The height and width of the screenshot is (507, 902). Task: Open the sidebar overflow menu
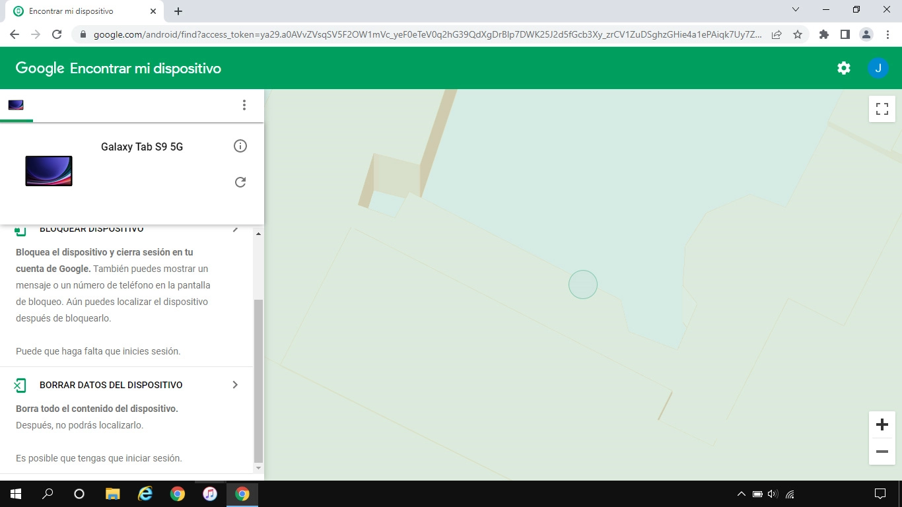coord(244,105)
